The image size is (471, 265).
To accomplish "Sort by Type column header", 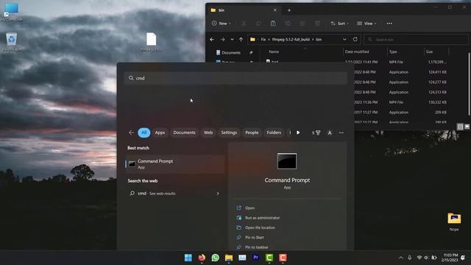I will point(393,52).
